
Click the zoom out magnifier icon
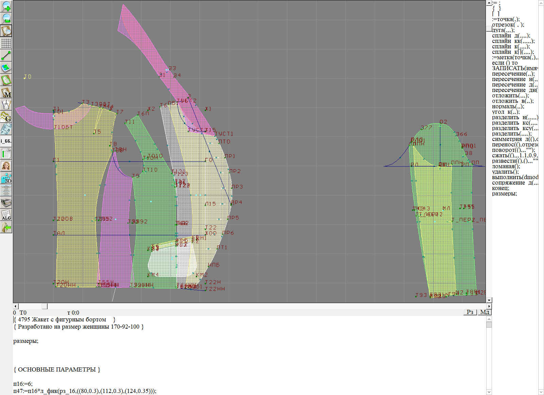point(6,18)
